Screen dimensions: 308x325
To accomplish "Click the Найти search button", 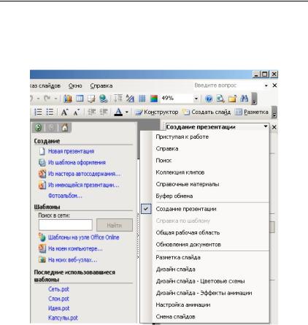I will 115,225.
